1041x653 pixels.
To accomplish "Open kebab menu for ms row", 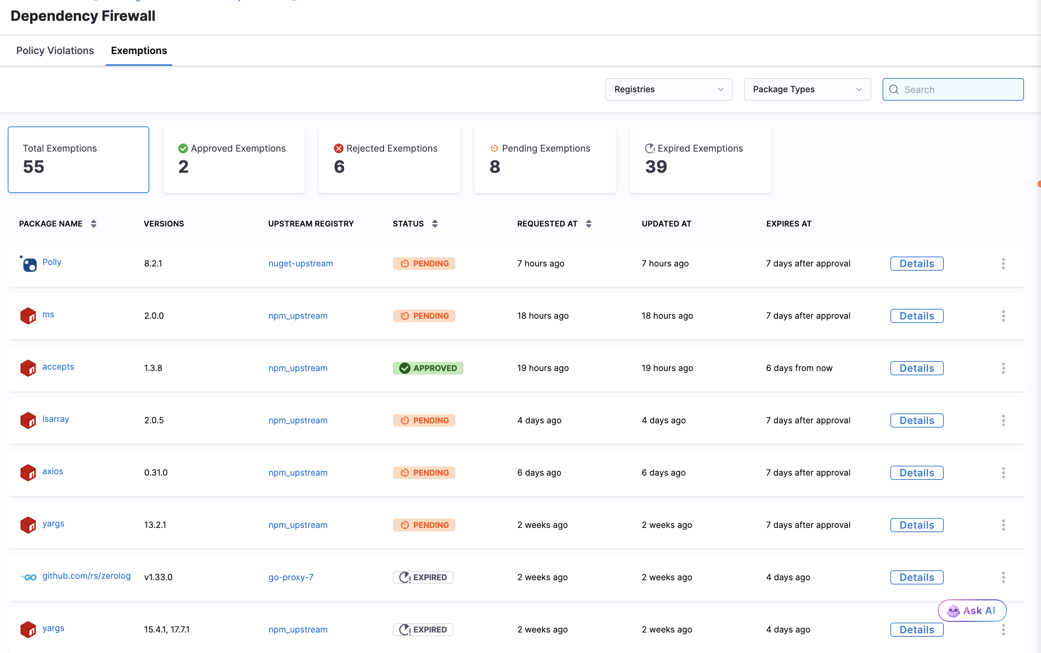I will click(x=1003, y=316).
